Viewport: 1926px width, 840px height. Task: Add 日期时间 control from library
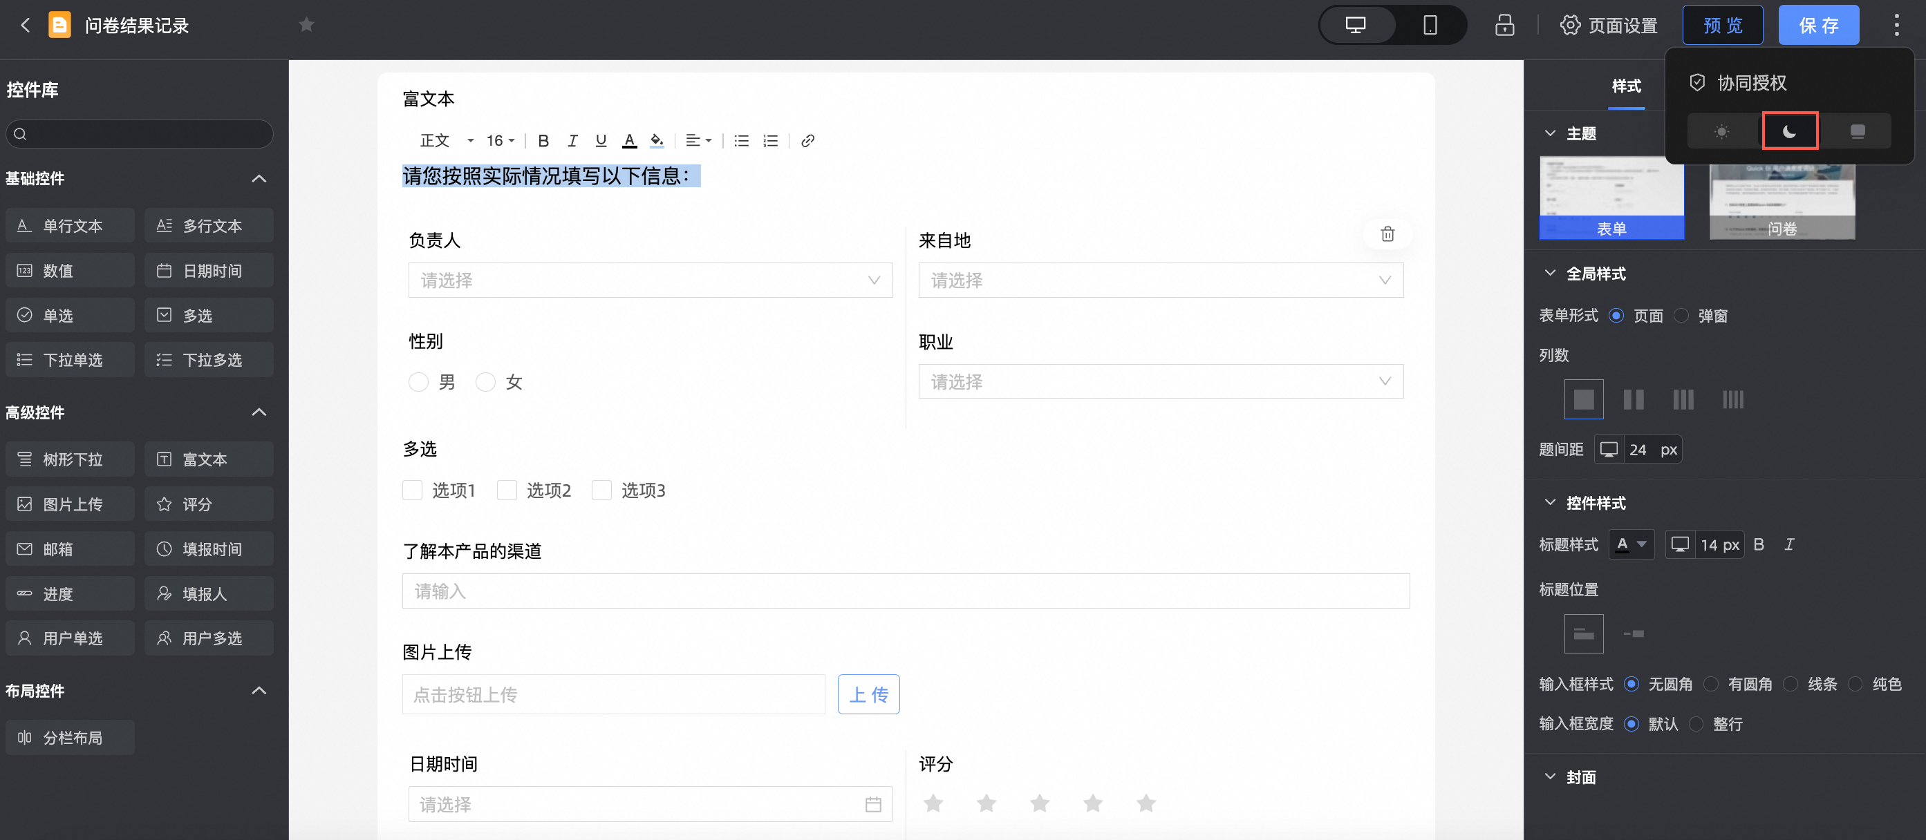coord(209,271)
